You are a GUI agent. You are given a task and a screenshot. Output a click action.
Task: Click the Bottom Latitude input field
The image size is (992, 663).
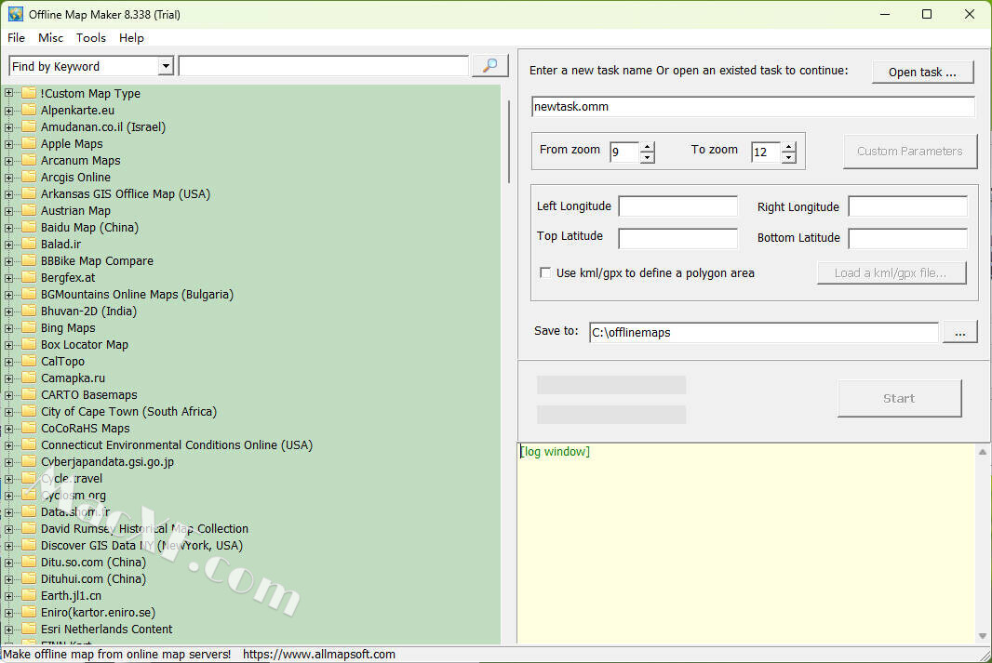pyautogui.click(x=908, y=238)
